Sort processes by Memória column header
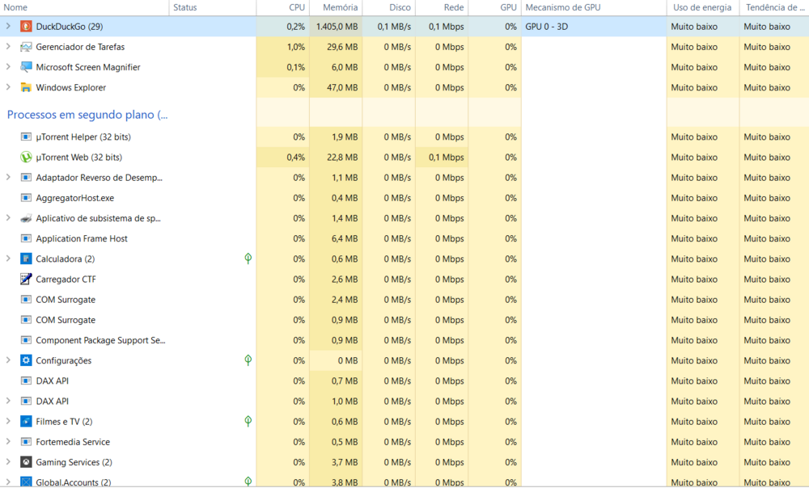809x488 pixels. (340, 7)
